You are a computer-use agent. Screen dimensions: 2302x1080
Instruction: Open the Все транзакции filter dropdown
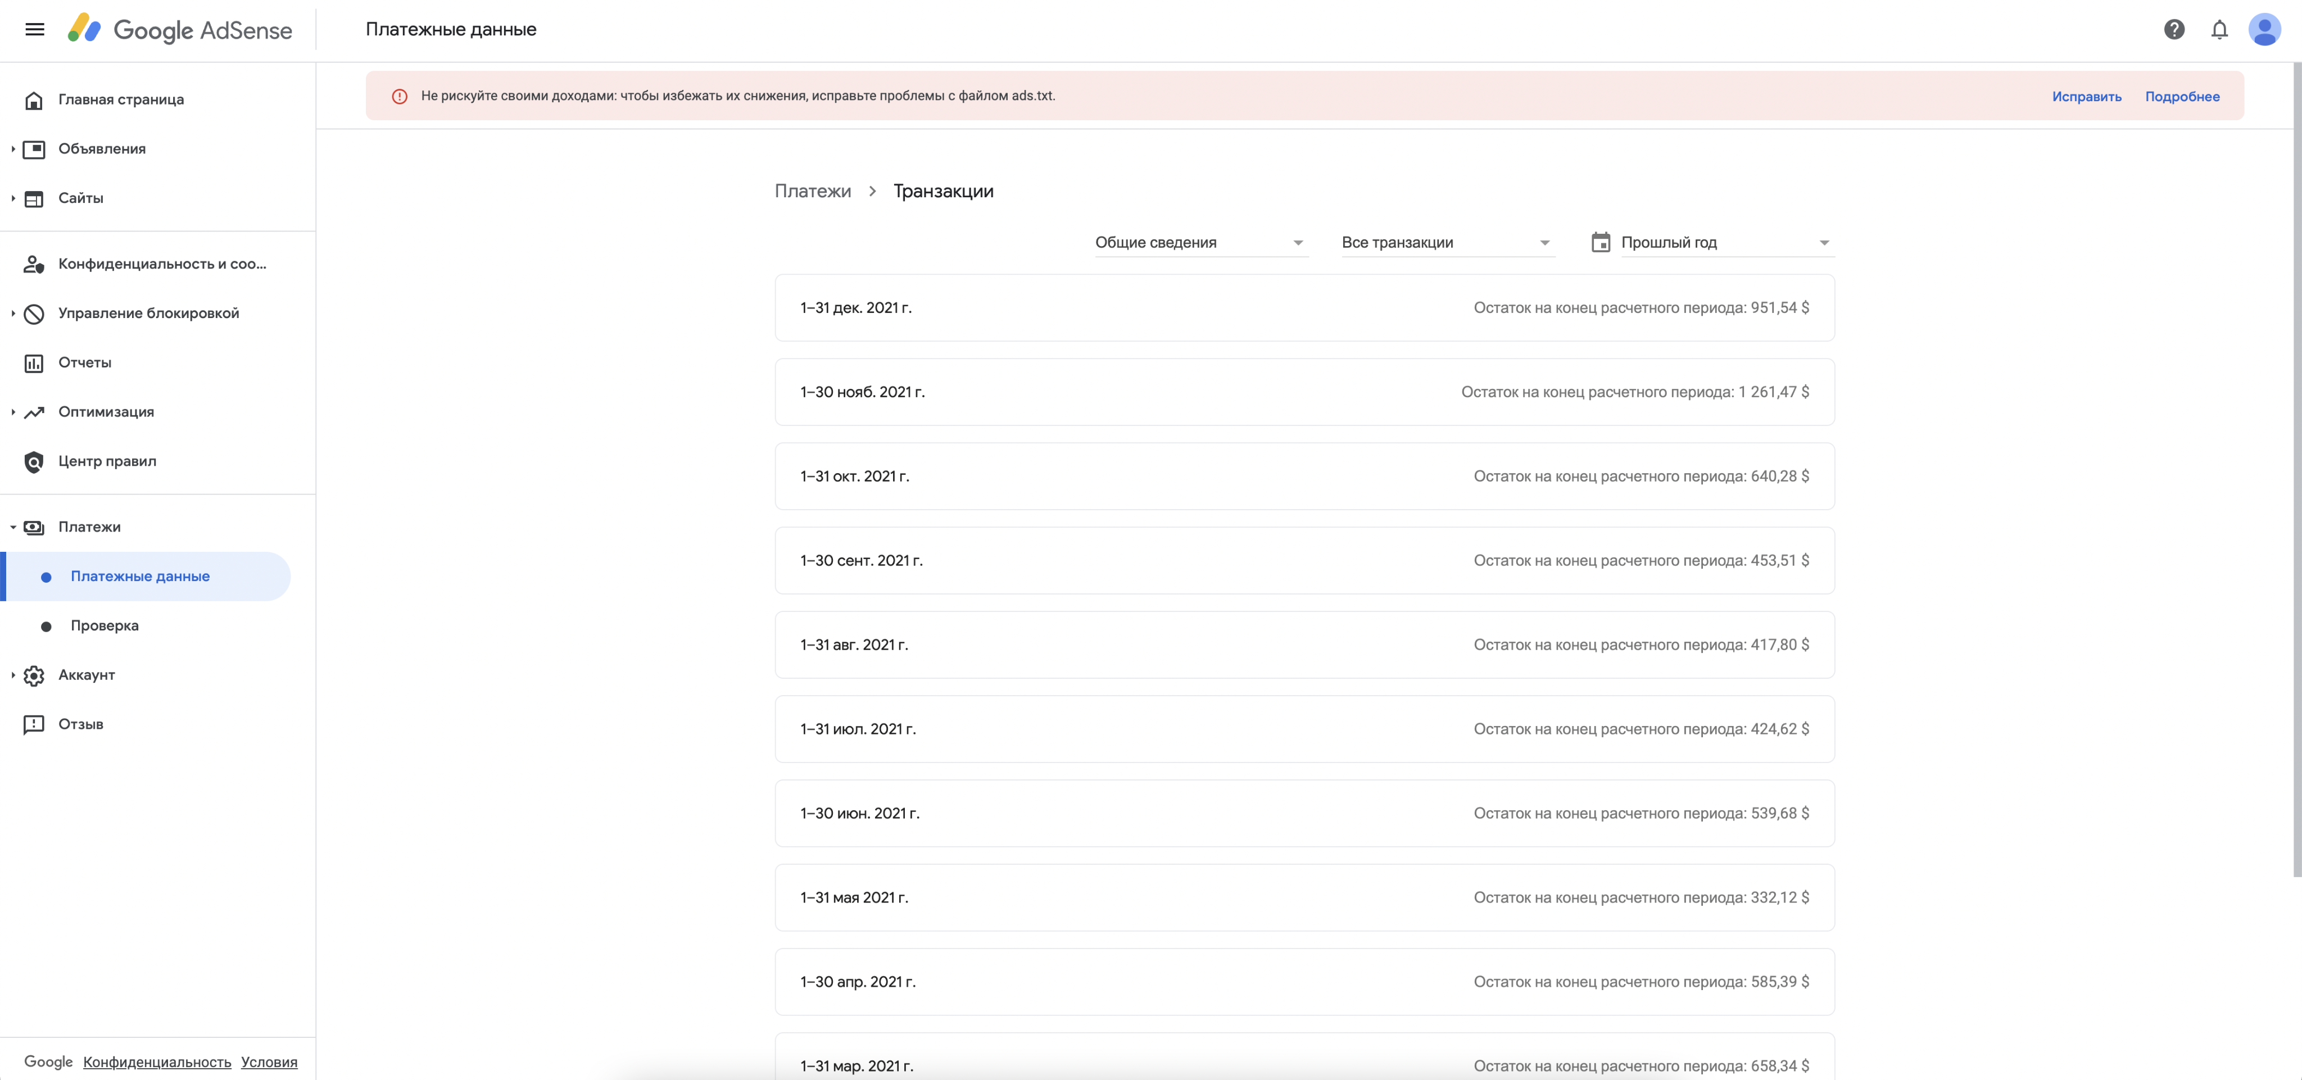(1447, 243)
